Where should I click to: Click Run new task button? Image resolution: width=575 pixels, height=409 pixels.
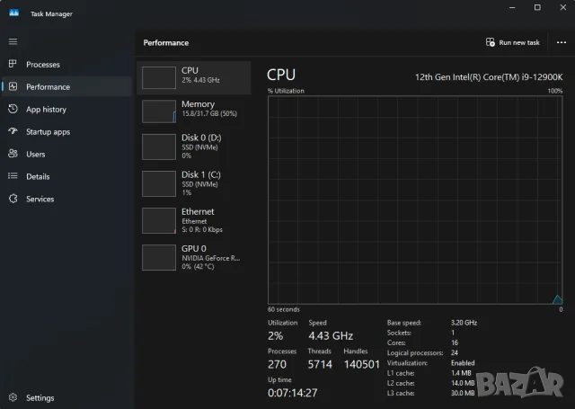(x=513, y=42)
